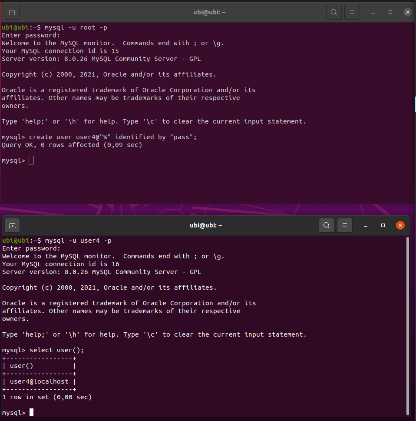Click the 'Query OK, 0 rows affected' result
Image resolution: width=416 pixels, height=421 pixels.
72,145
